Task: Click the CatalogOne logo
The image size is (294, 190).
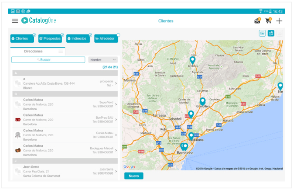Action: pos(39,20)
